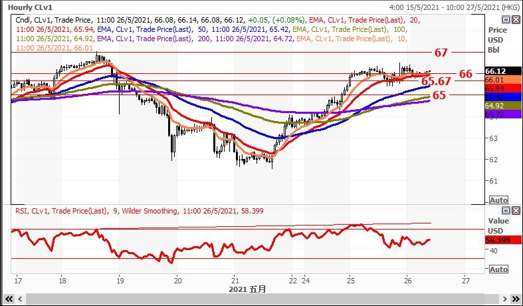
Task: Click date 21 on the time axis
Action: (x=235, y=280)
